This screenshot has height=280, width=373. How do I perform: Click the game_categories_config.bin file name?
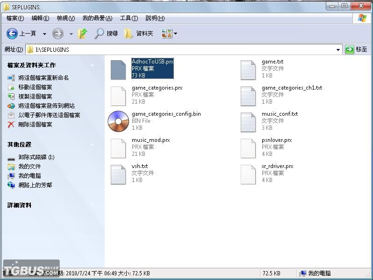(166, 114)
